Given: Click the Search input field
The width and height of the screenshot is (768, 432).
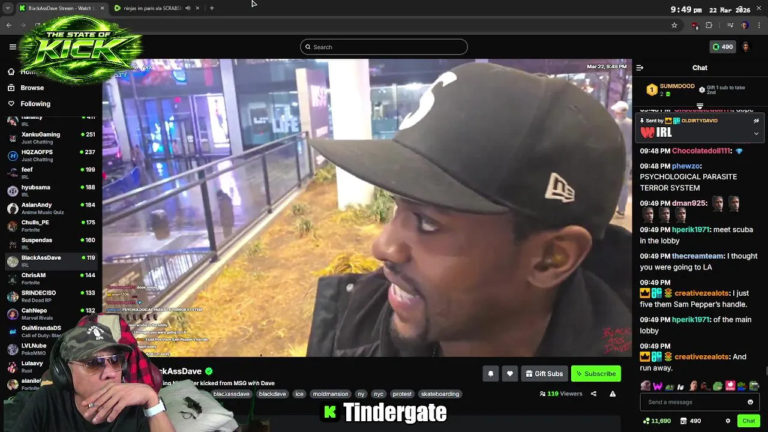Looking at the screenshot, I should coord(384,47).
